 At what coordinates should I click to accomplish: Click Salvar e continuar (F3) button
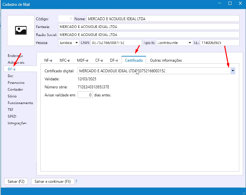click(x=53, y=182)
